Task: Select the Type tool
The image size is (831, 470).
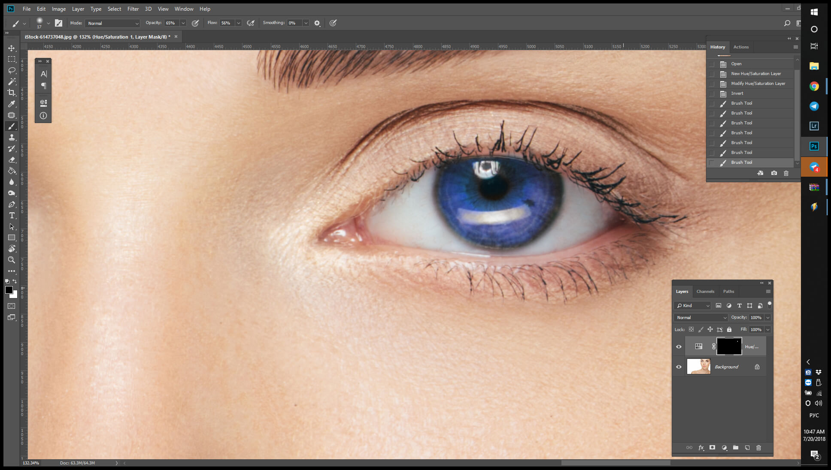Action: pos(12,215)
